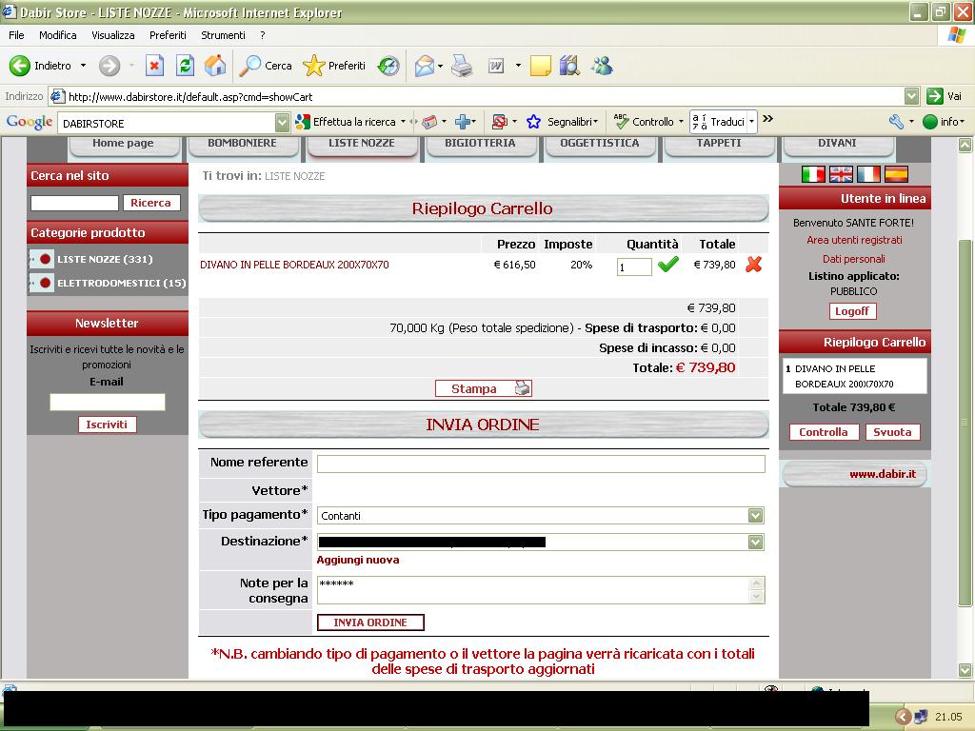Open mail icon dropdown arrow

click(440, 66)
